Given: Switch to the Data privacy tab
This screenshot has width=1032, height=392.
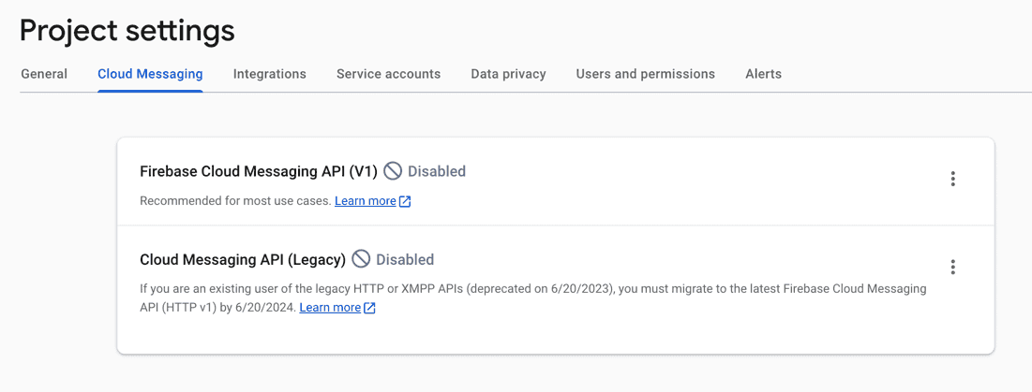Looking at the screenshot, I should pos(508,74).
